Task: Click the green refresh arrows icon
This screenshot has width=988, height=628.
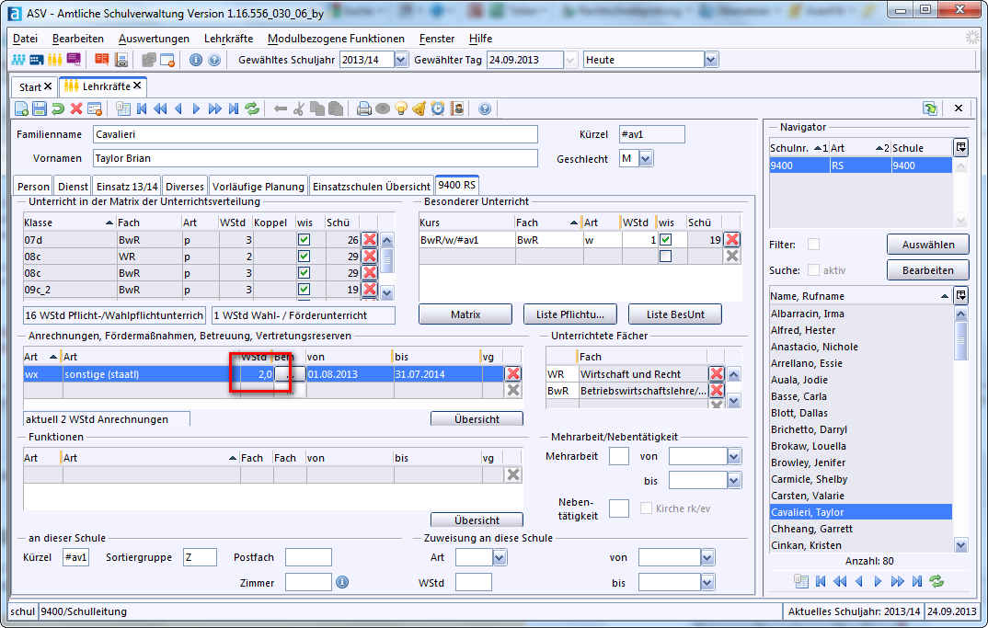Action: (252, 109)
